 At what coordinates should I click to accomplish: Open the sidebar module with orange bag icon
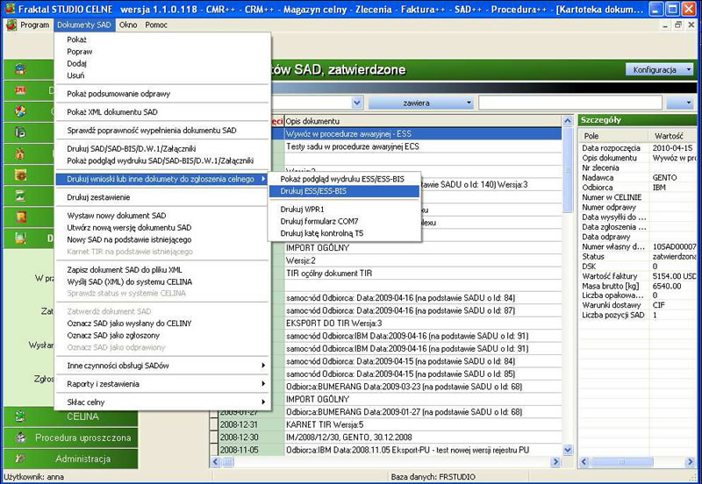(x=20, y=153)
